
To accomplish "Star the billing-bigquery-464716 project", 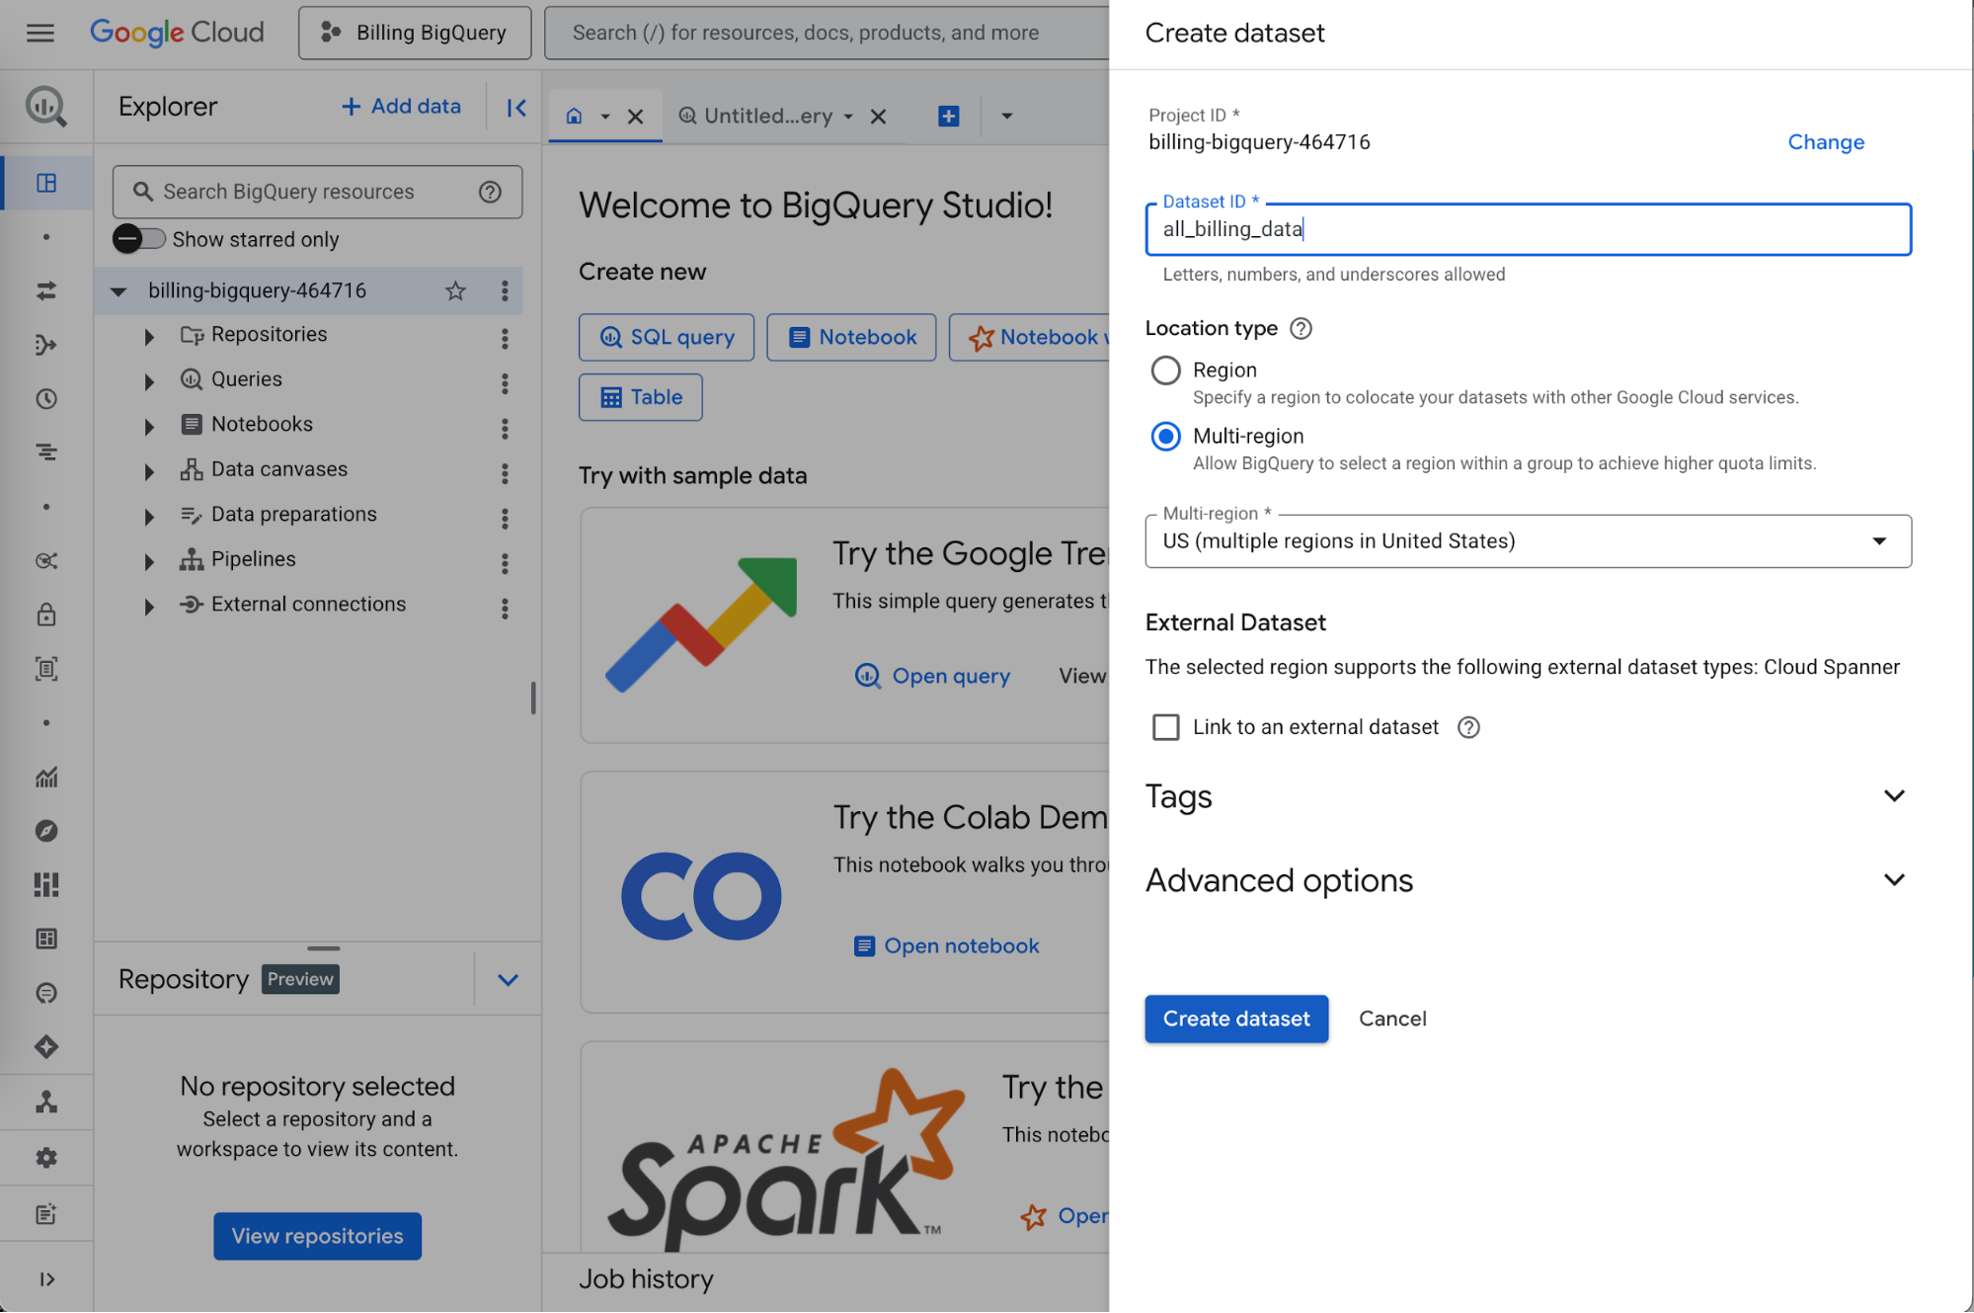I will point(455,290).
